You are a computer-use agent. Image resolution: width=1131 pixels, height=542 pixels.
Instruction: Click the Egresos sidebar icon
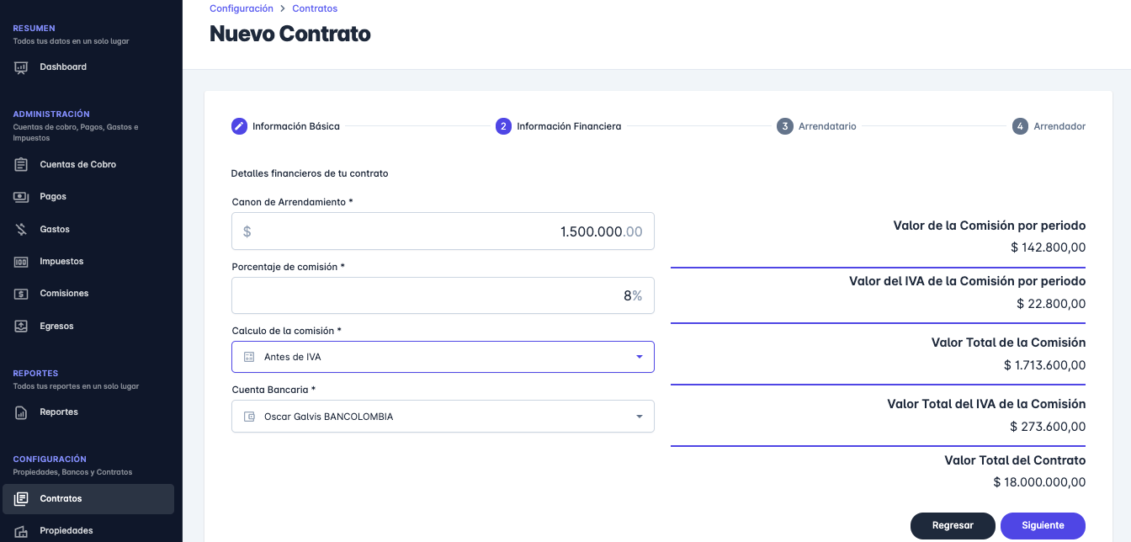tap(22, 327)
